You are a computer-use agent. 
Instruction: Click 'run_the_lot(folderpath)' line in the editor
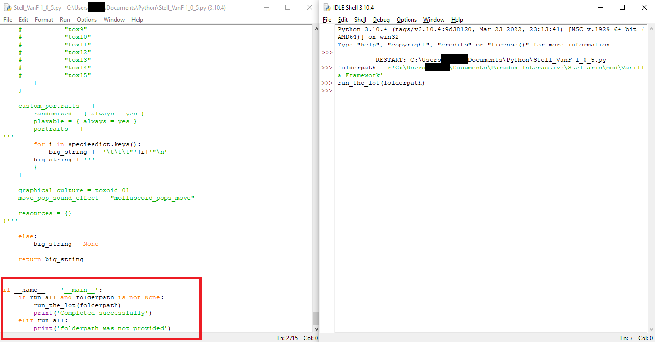(77, 305)
